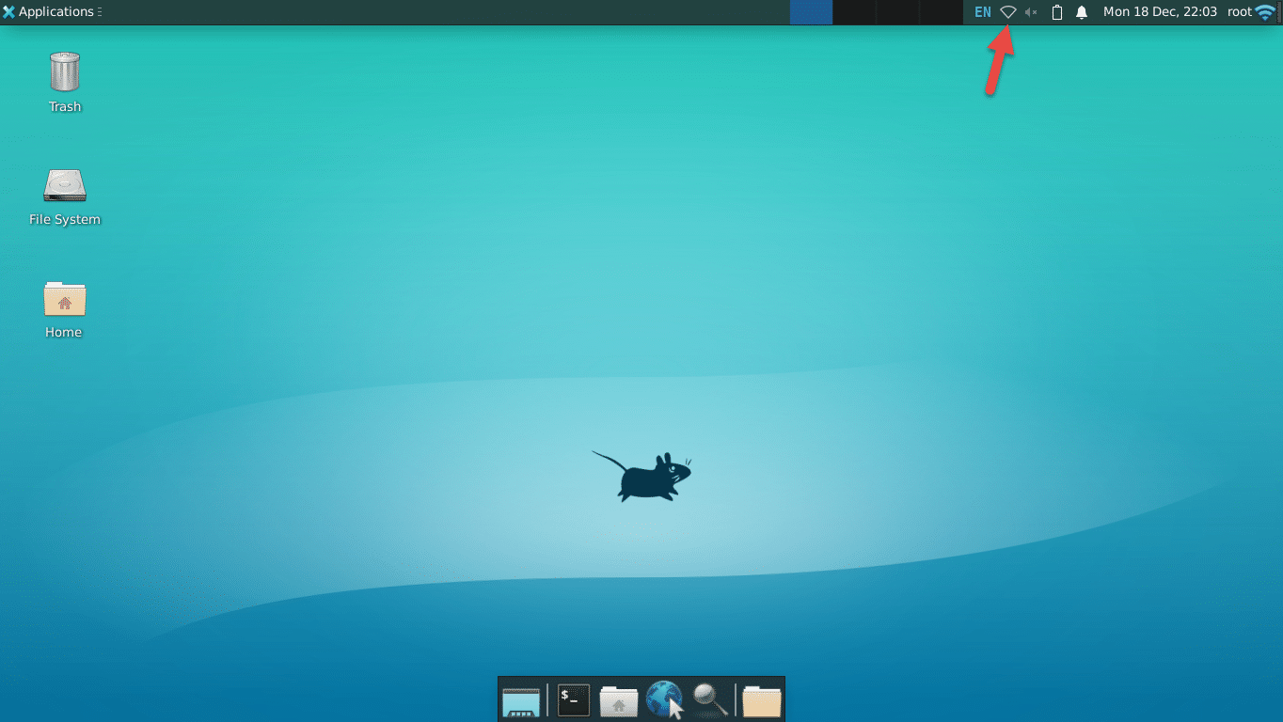Switch to the active blue workspace one

811,12
